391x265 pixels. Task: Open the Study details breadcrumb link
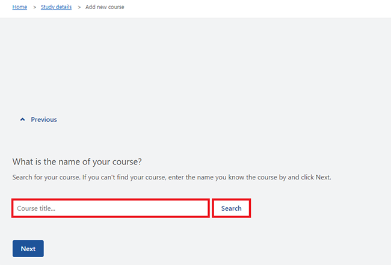coord(56,7)
